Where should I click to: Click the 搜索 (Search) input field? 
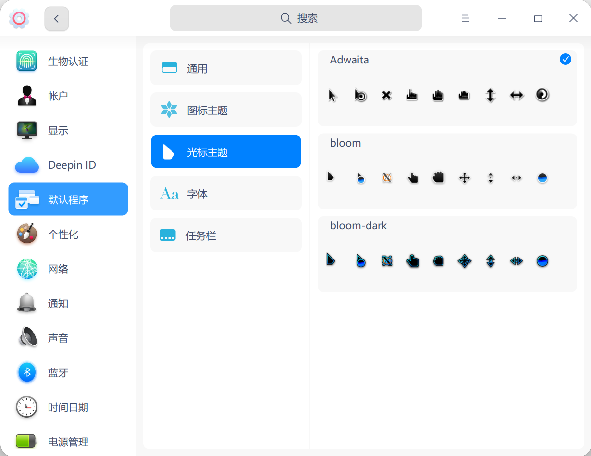(296, 18)
